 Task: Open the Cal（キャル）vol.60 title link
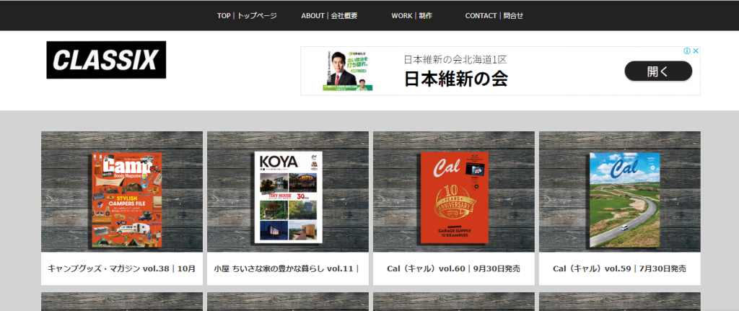(x=453, y=268)
